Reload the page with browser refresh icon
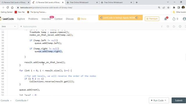186x105 pixels. pyautogui.click(x=8, y=8)
